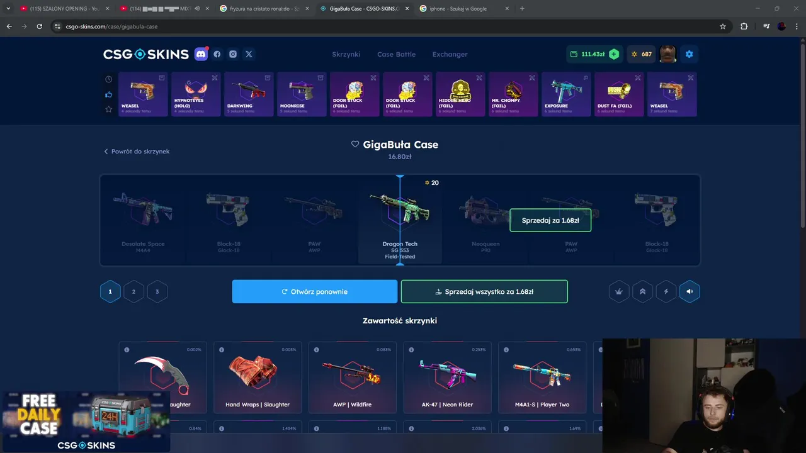Select quantity 1 hexagon
This screenshot has height=453, width=806.
click(110, 291)
